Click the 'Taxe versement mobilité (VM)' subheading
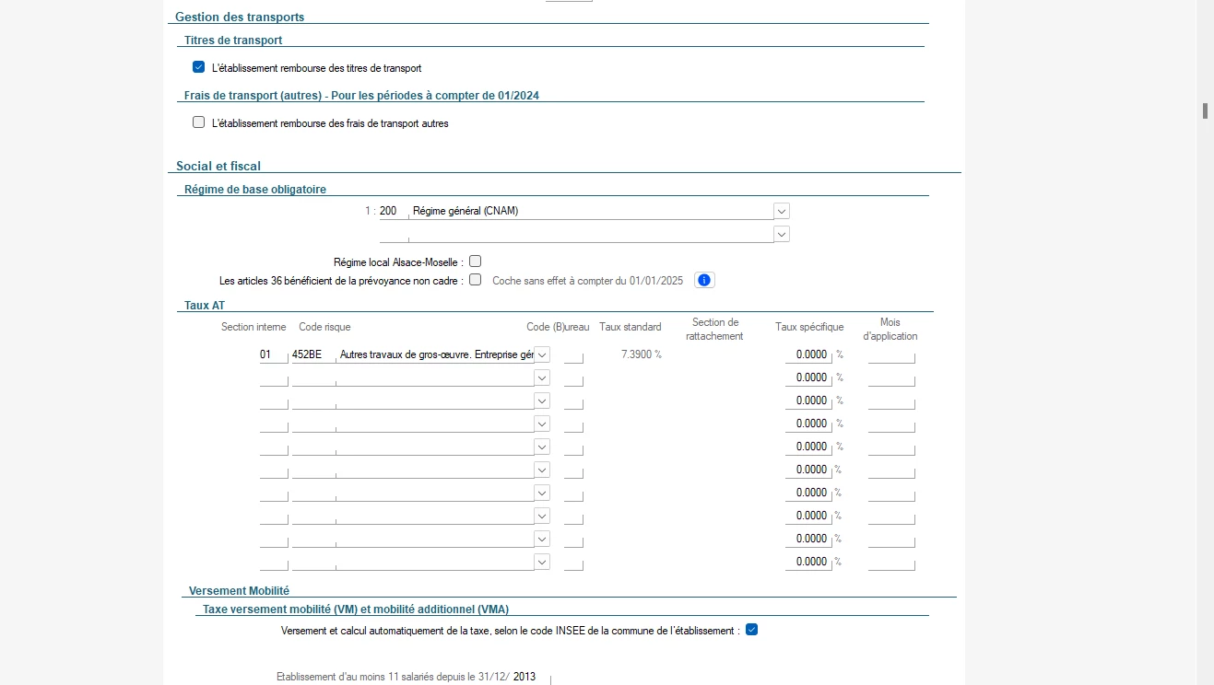Image resolution: width=1214 pixels, height=685 pixels. (356, 609)
